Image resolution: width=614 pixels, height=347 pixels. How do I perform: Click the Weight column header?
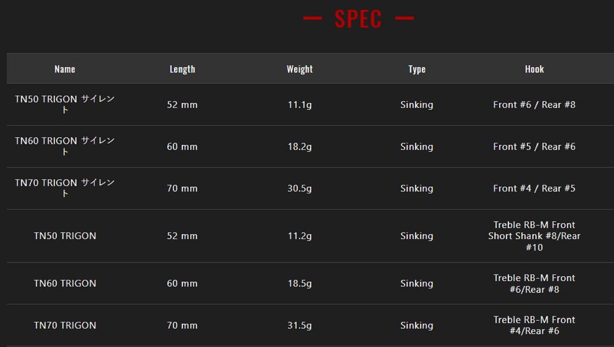click(300, 69)
